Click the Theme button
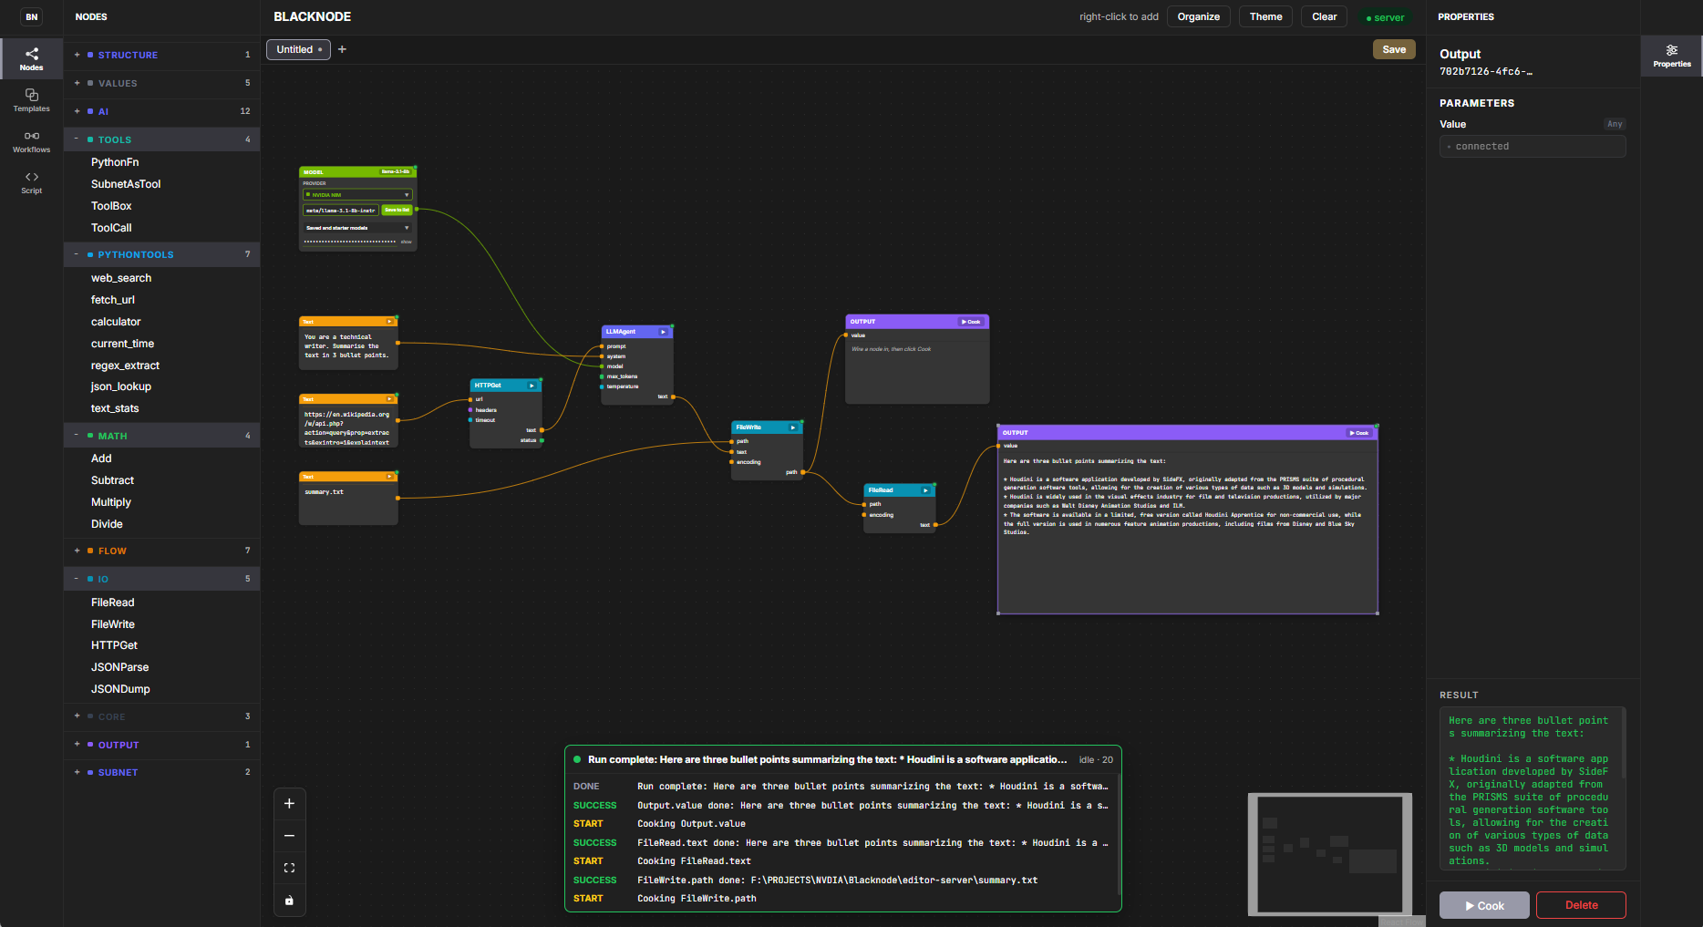The width and height of the screenshot is (1703, 927). tap(1265, 16)
